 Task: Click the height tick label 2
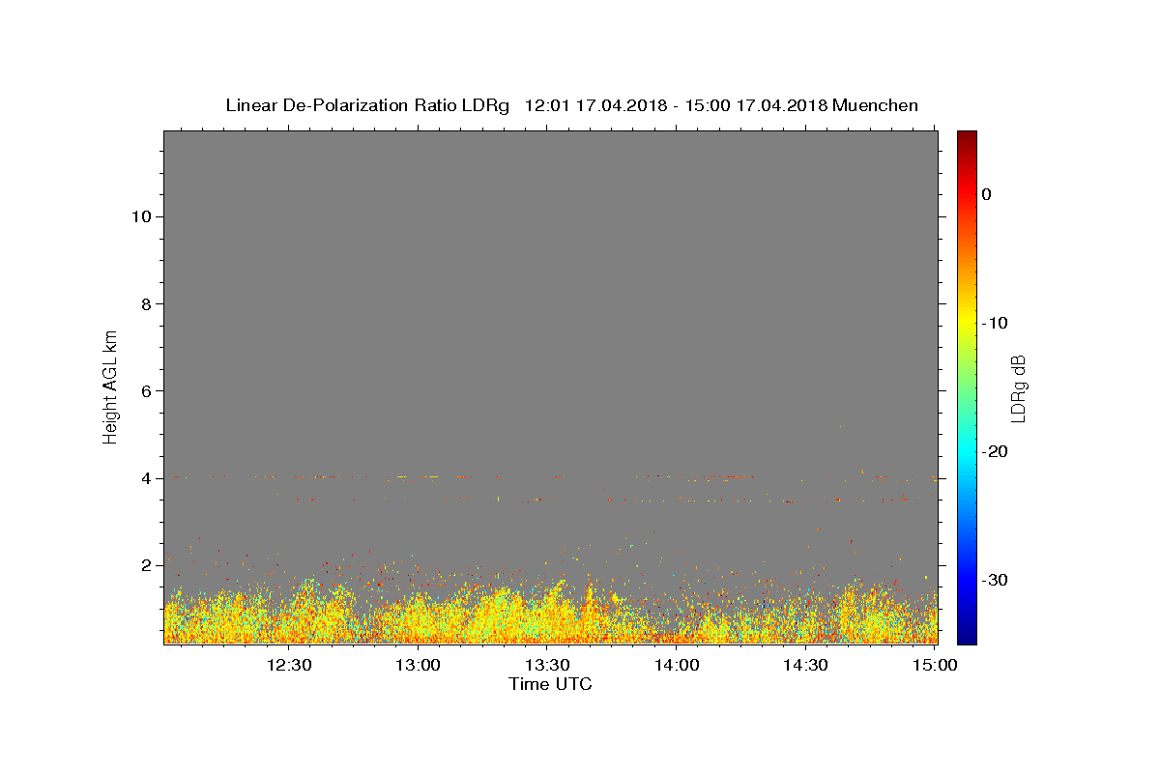click(147, 564)
